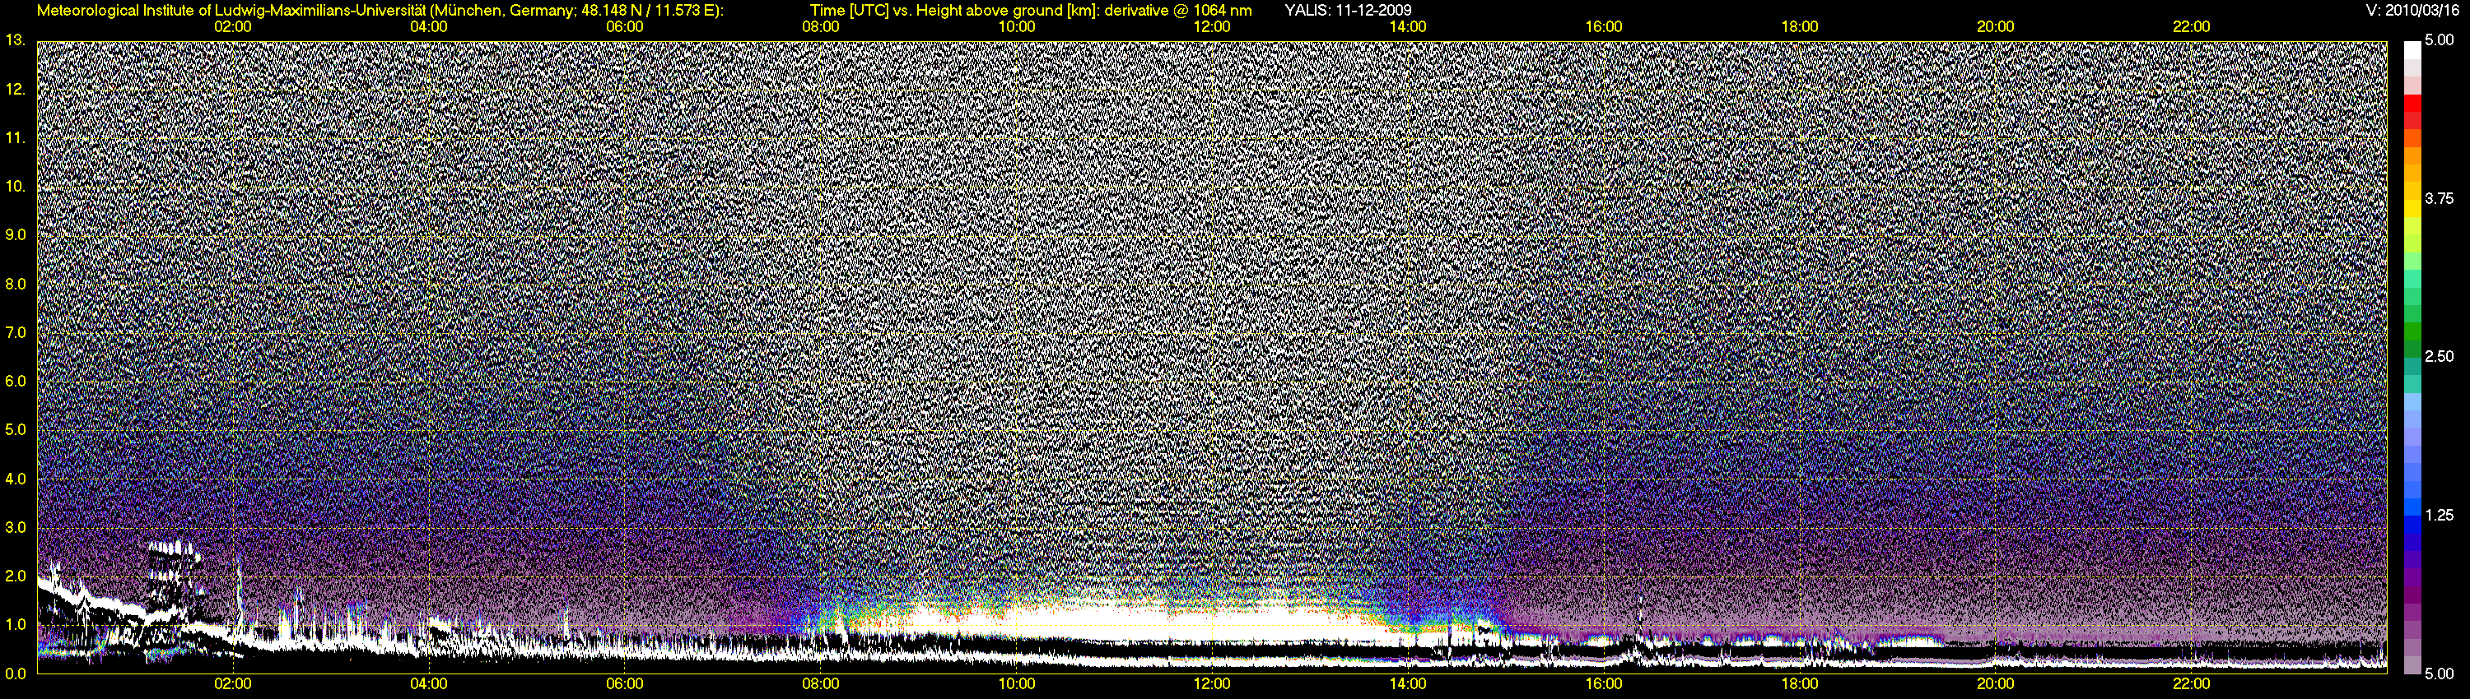Click the '10.' height axis label
2470x699 pixels.
click(x=16, y=187)
